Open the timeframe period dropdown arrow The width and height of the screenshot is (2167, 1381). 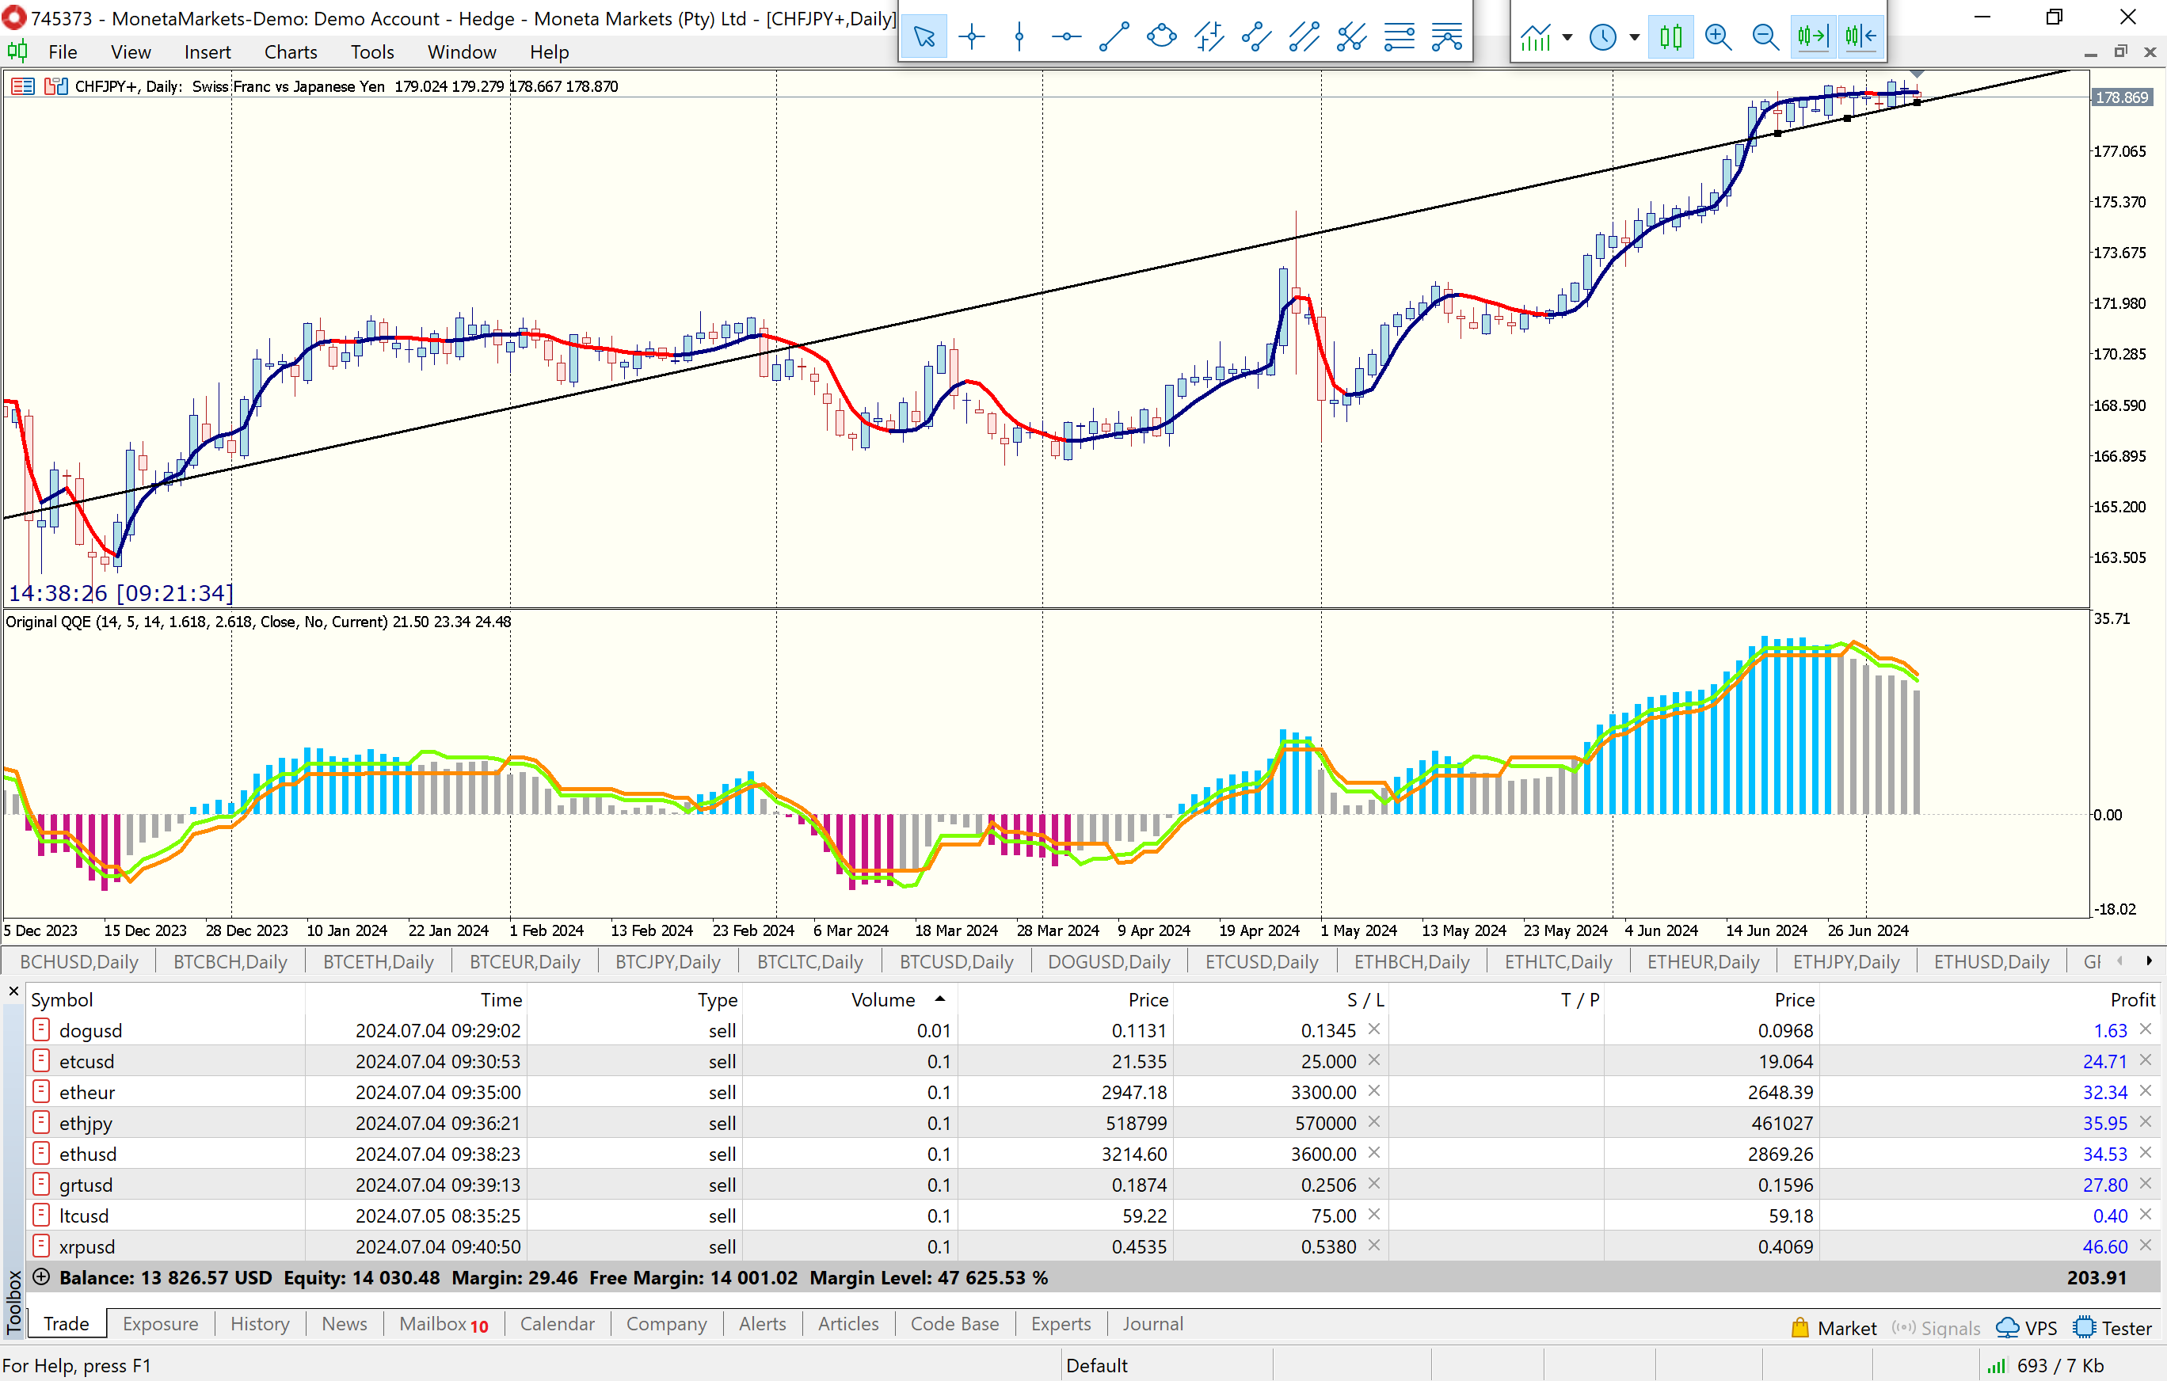coord(1634,37)
